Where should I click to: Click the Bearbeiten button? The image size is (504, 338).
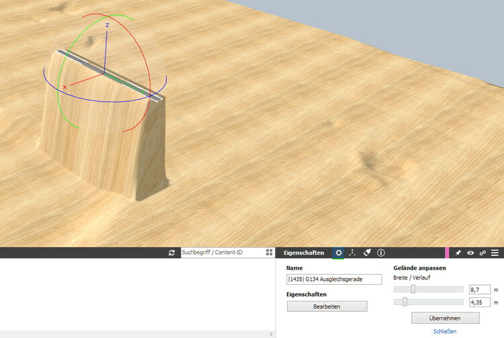click(327, 306)
